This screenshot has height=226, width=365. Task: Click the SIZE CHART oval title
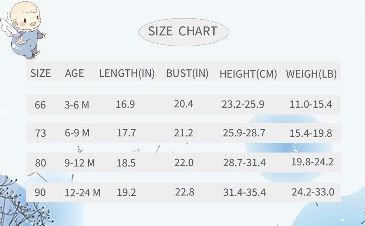(183, 31)
